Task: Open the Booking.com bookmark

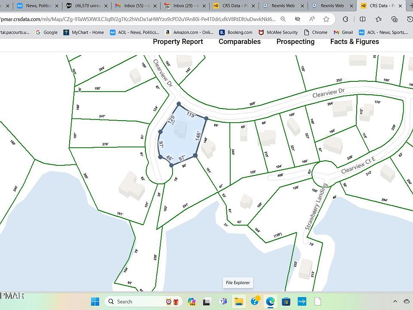Action: coord(236,32)
